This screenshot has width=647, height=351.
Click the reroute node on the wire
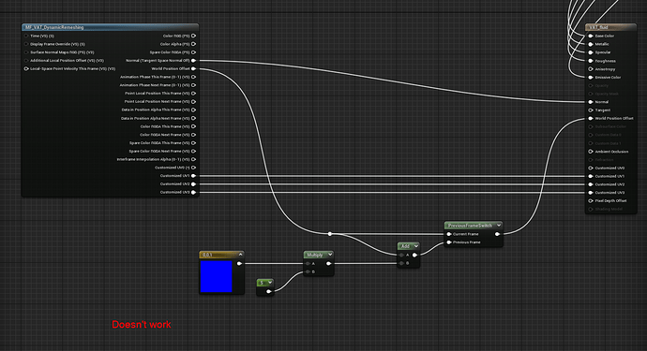coord(330,234)
